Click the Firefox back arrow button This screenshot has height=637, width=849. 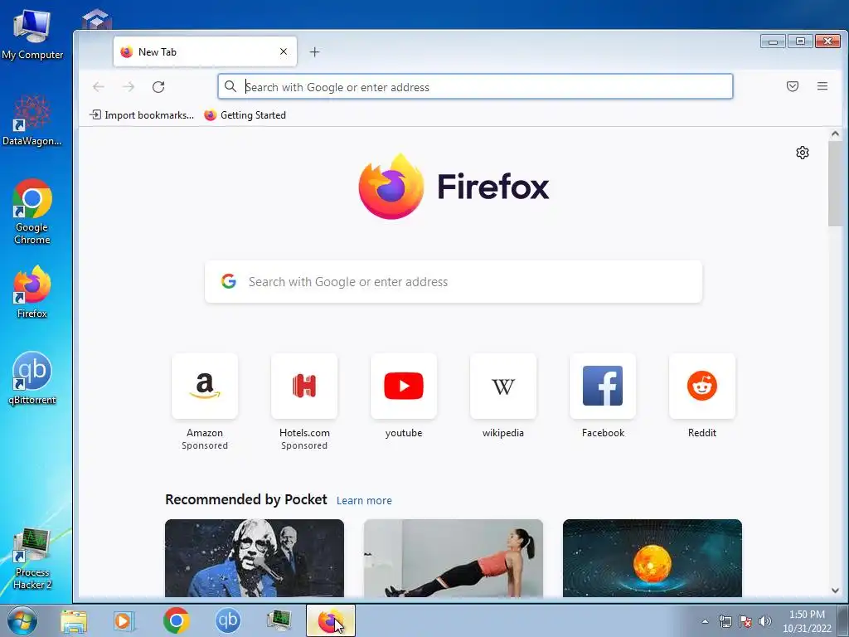click(98, 86)
